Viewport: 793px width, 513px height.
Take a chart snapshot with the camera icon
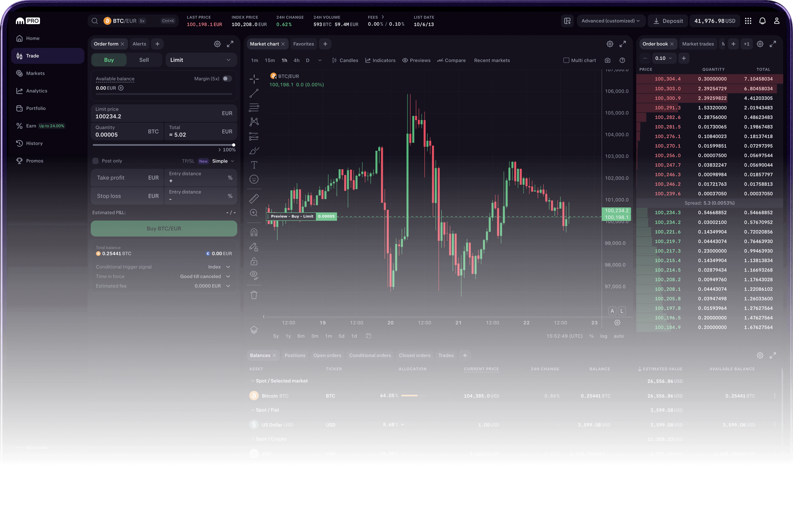point(607,60)
